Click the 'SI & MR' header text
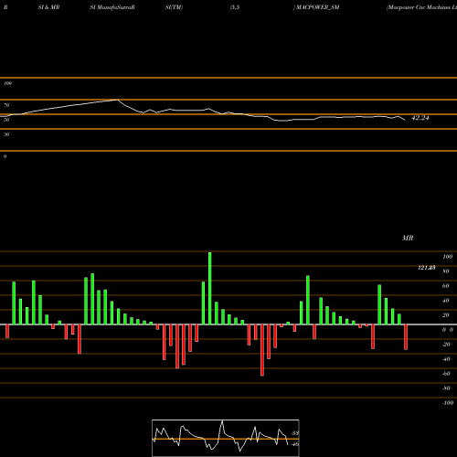 tap(48, 7)
